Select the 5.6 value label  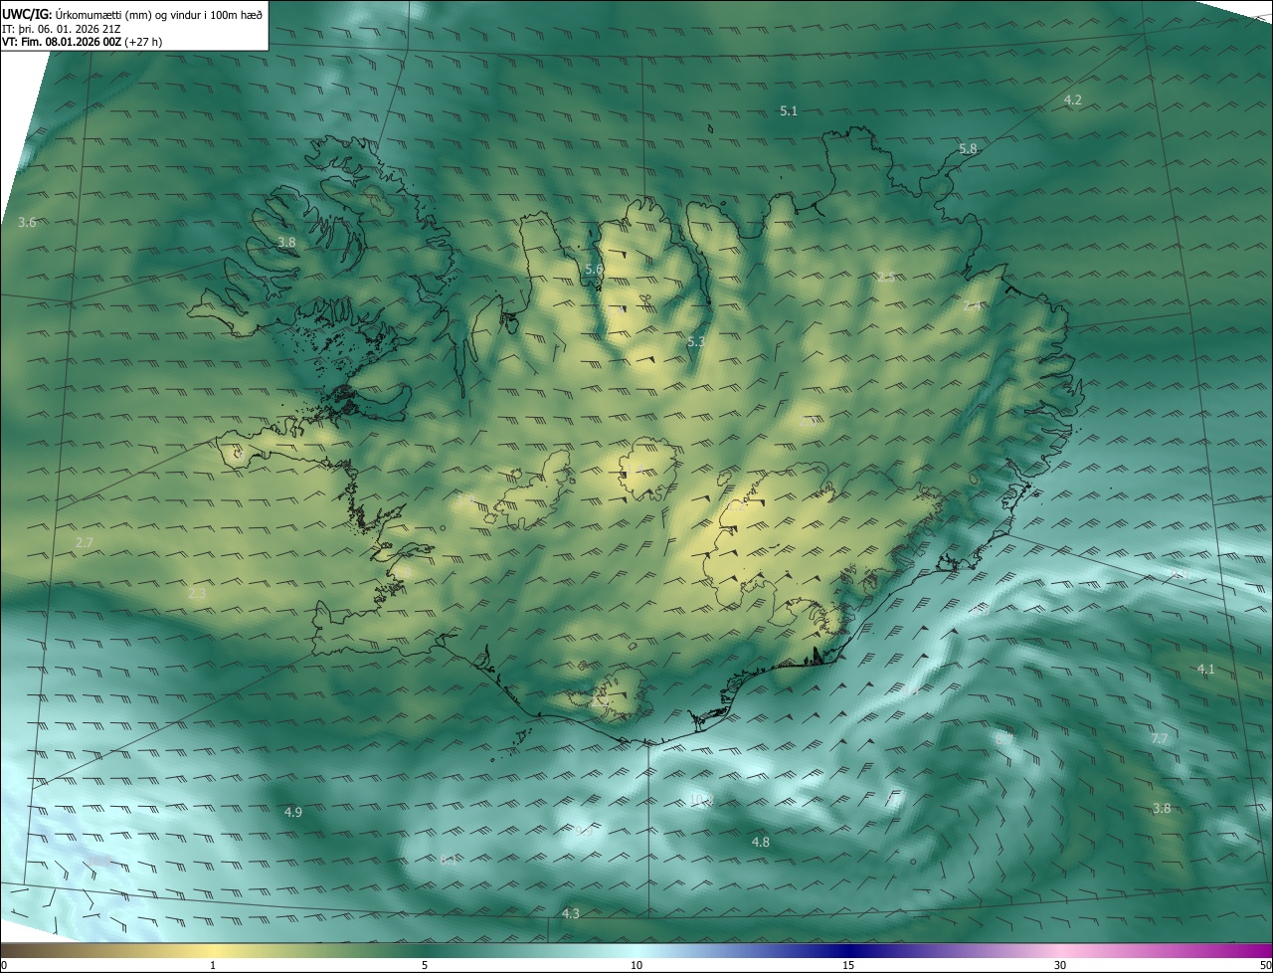pos(594,269)
